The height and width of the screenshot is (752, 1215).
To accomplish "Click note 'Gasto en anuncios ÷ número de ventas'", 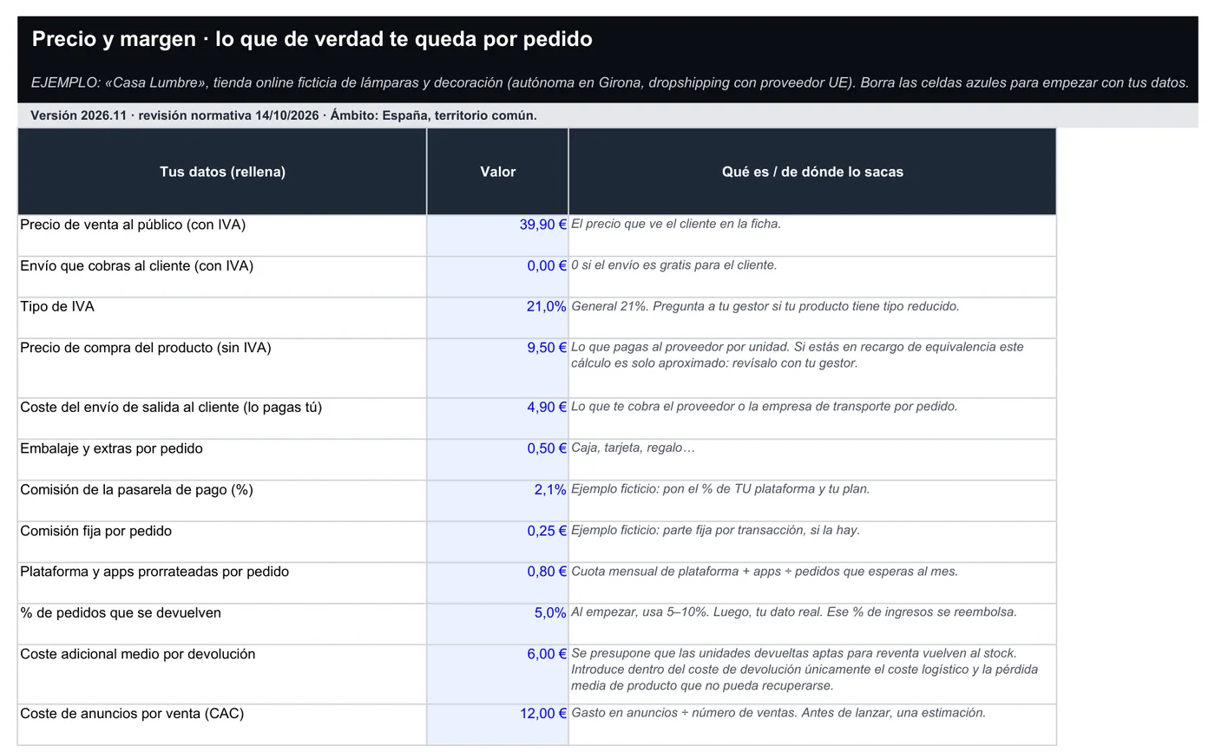I will 778,713.
